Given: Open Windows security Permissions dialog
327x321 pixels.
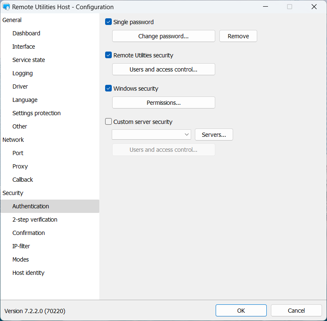Looking at the screenshot, I should click(163, 103).
